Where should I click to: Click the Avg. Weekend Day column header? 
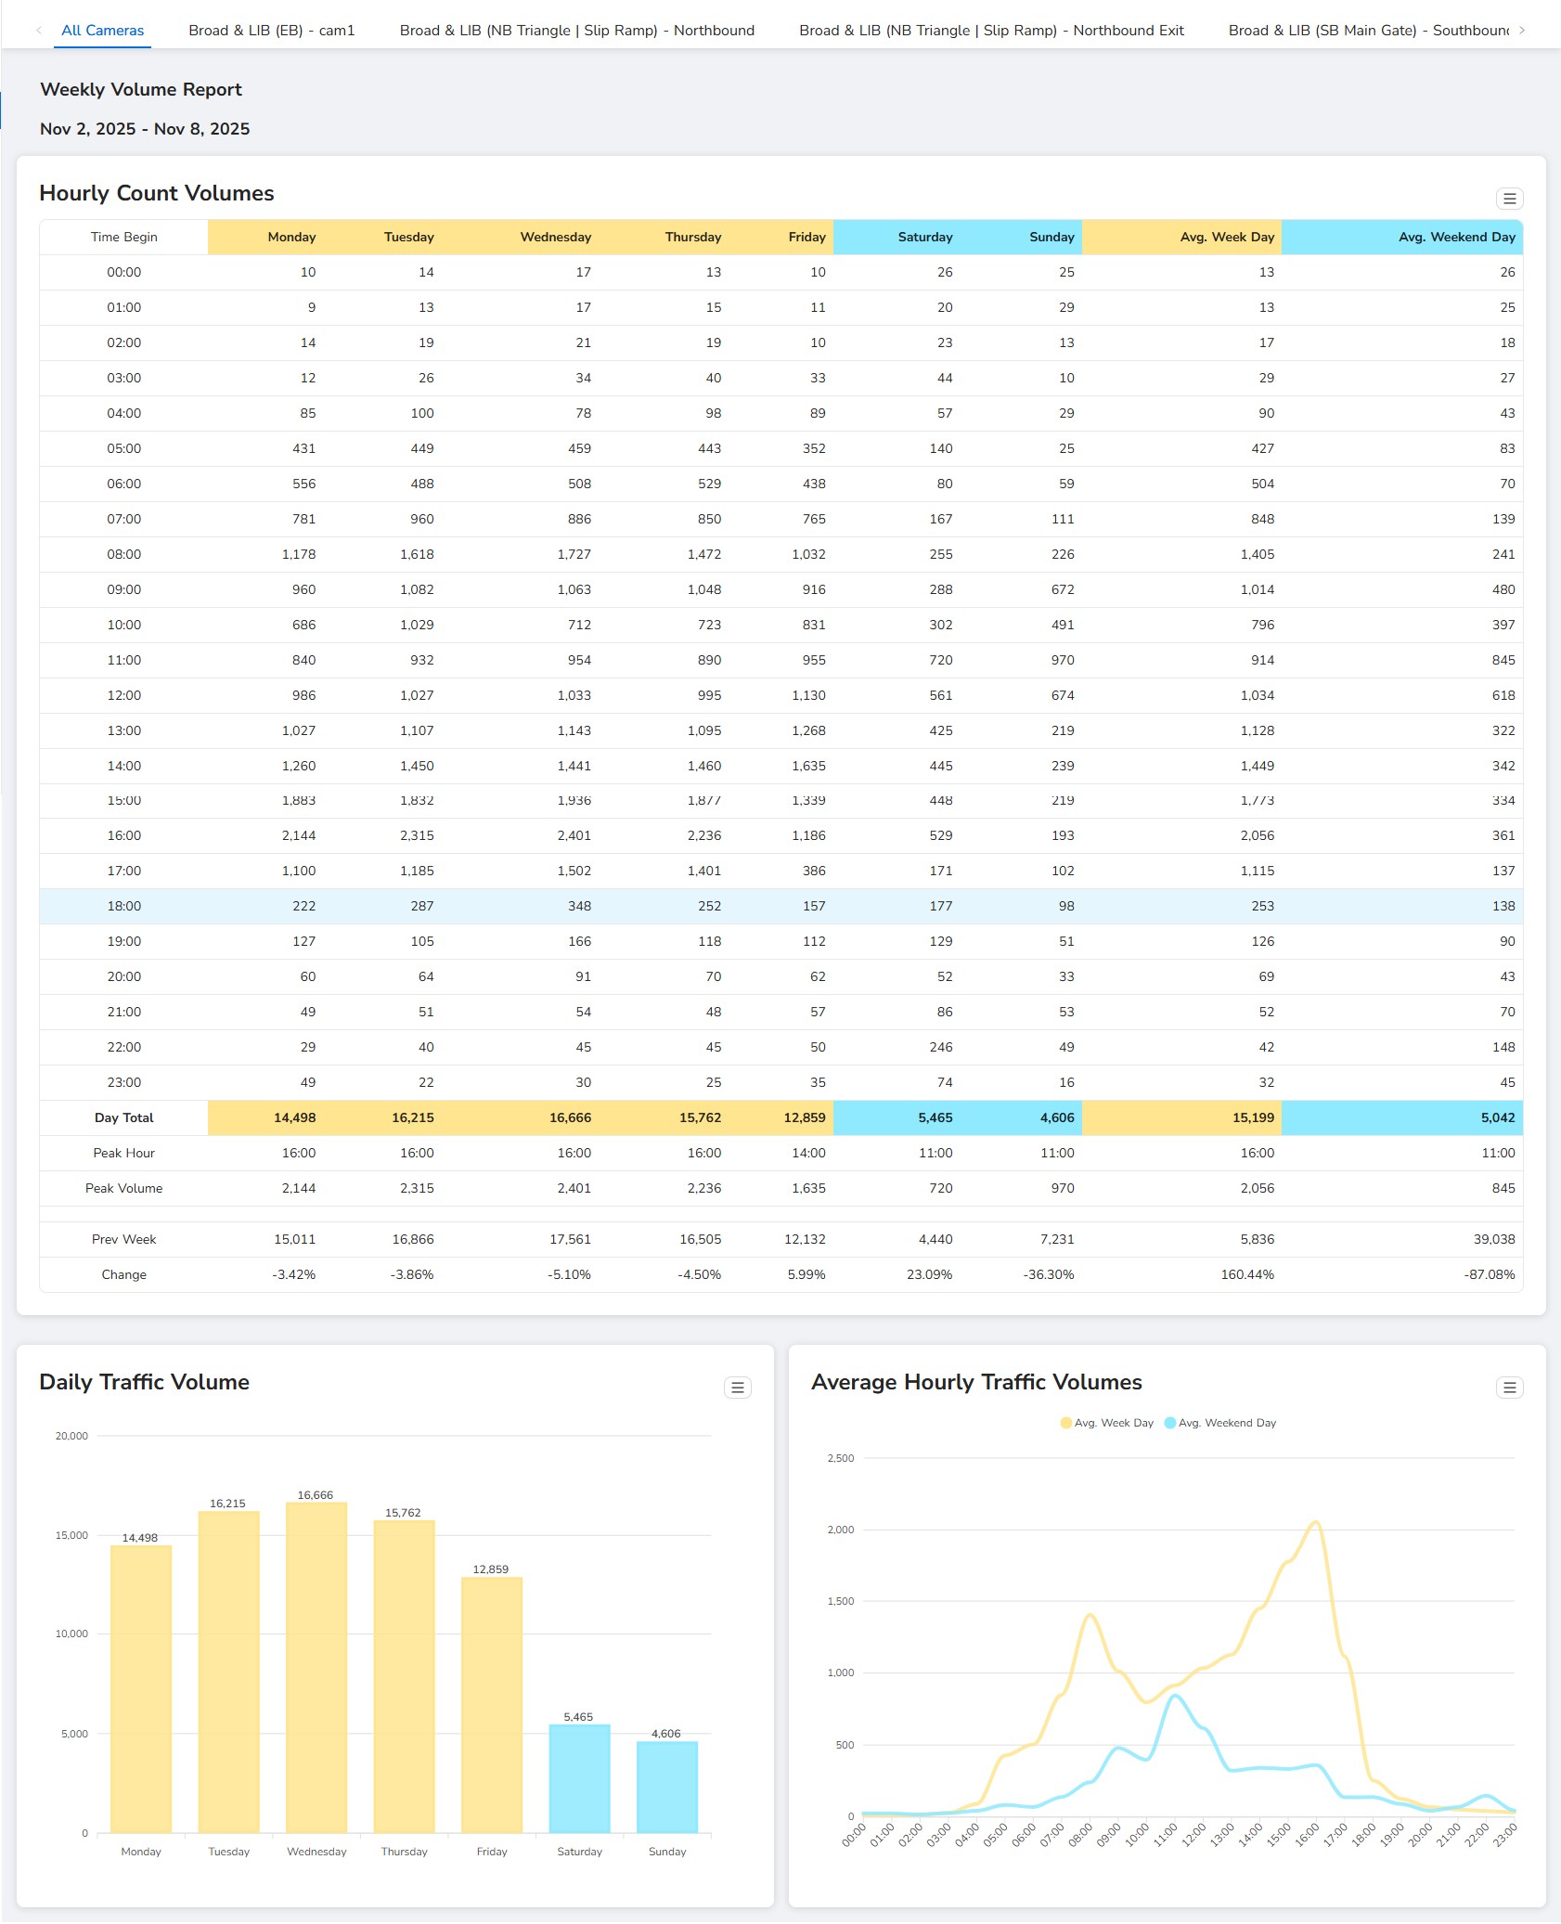coord(1455,237)
